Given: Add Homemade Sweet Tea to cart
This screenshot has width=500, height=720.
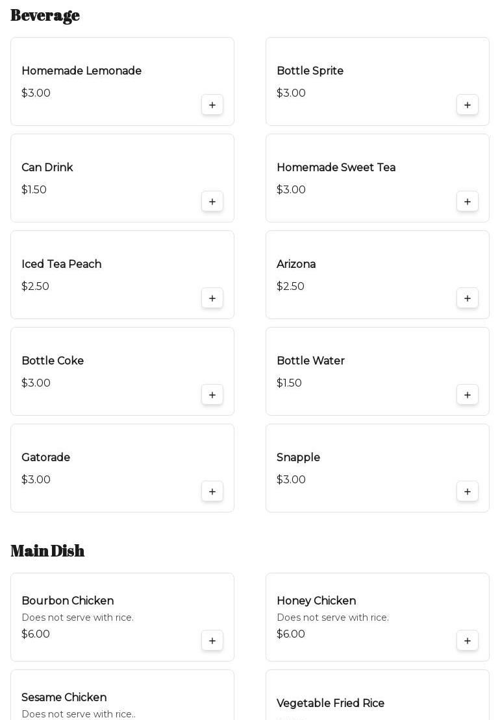Looking at the screenshot, I should [x=468, y=202].
